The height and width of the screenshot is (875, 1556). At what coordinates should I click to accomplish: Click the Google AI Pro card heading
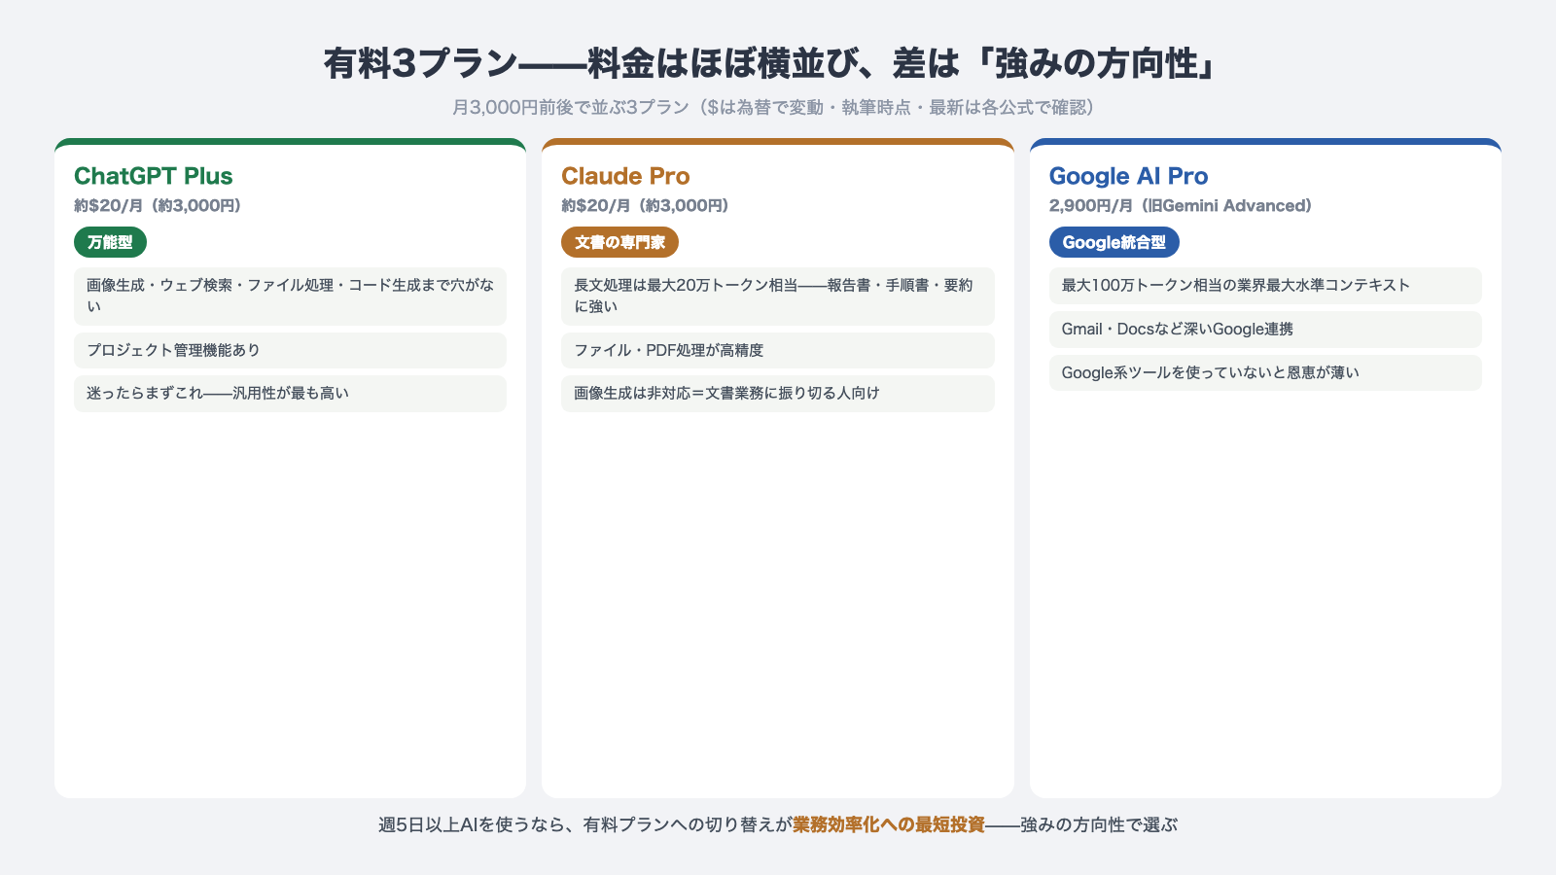(1128, 176)
